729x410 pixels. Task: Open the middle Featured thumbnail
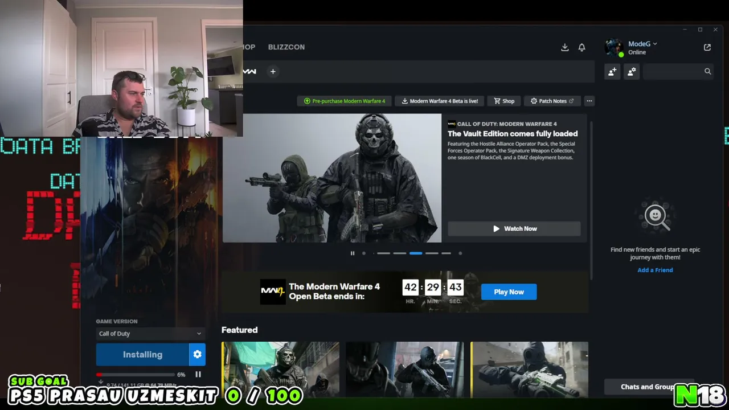tap(404, 369)
